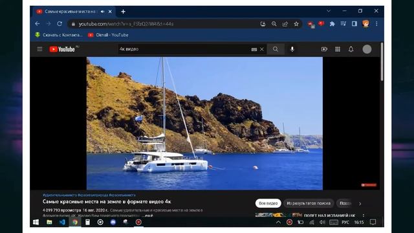The image size is (414, 233).
Task: Open Visual Studio Code from taskbar
Action: pyautogui.click(x=62, y=222)
